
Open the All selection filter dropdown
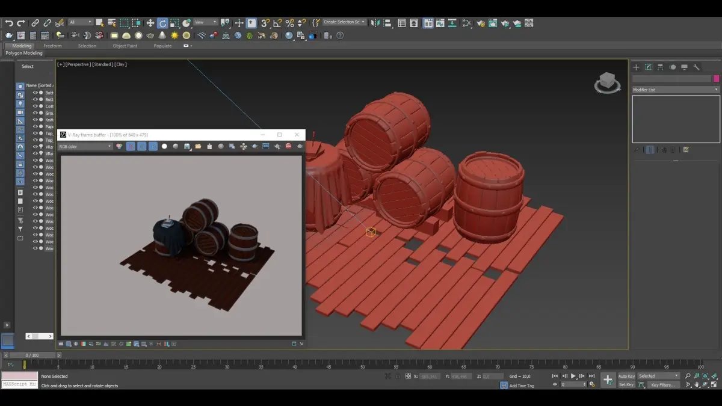pyautogui.click(x=80, y=22)
